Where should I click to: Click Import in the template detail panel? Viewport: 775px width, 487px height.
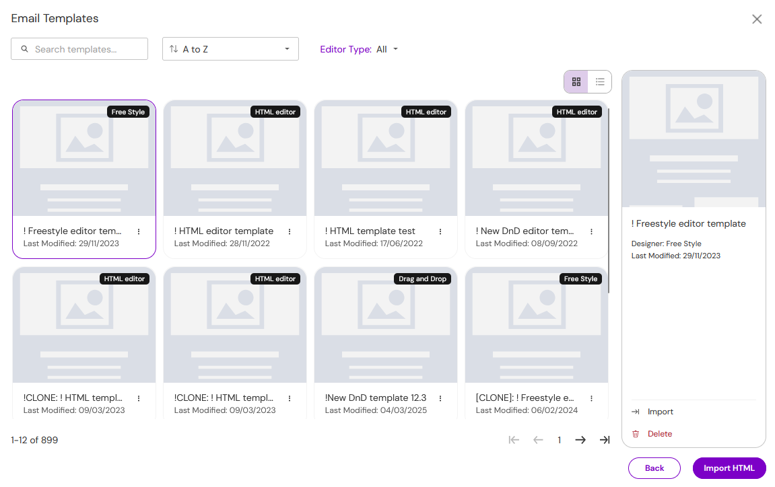coord(661,412)
